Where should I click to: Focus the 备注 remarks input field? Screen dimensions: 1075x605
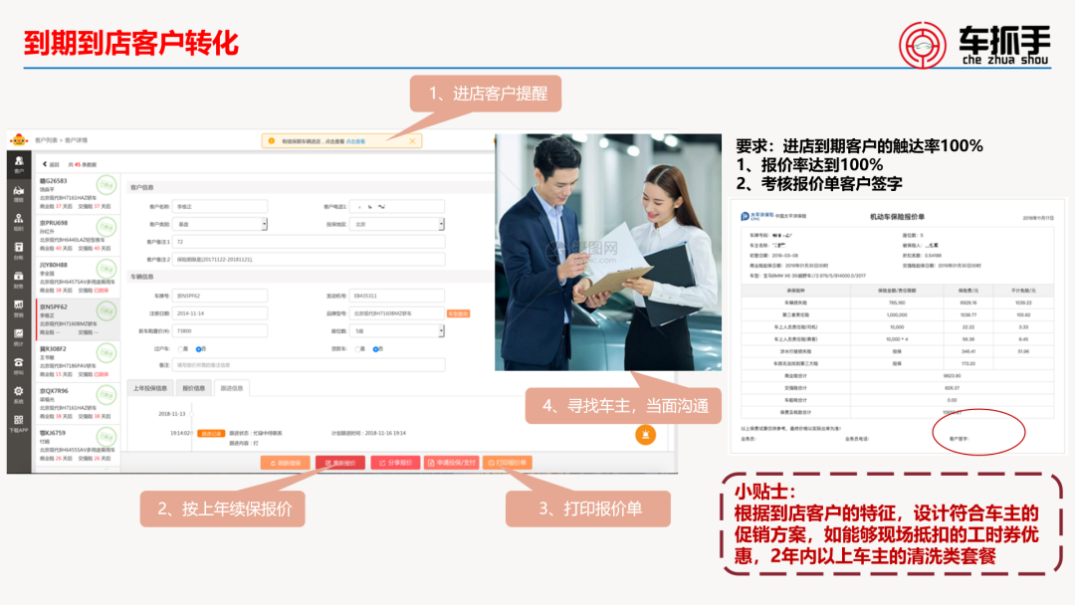pos(309,365)
